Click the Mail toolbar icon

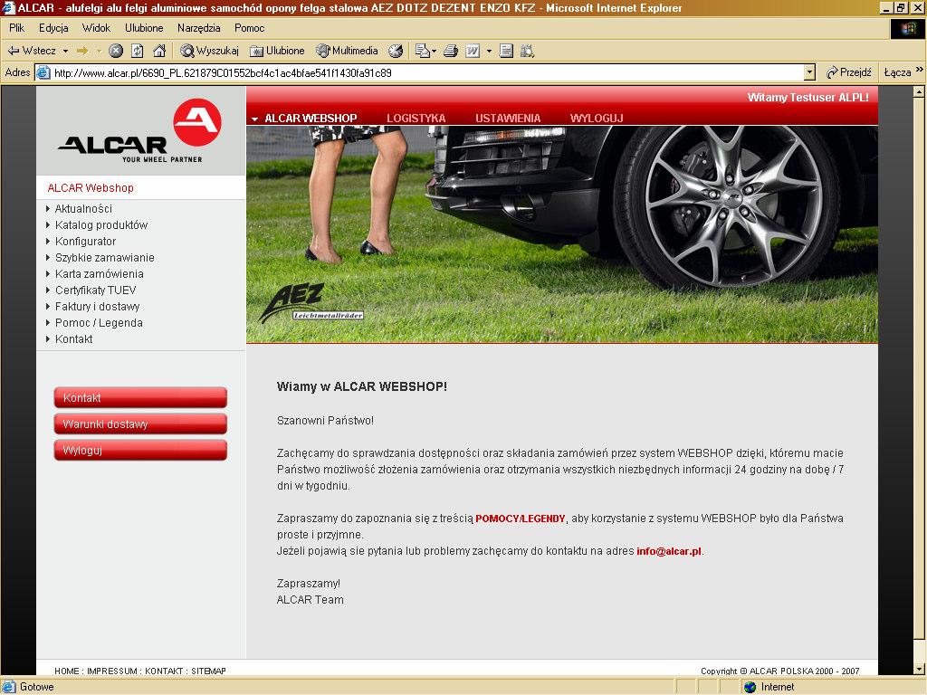point(422,51)
